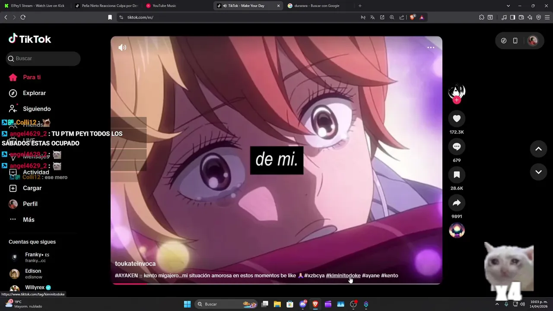
Task: Open the #ayane hashtag
Action: (371, 276)
